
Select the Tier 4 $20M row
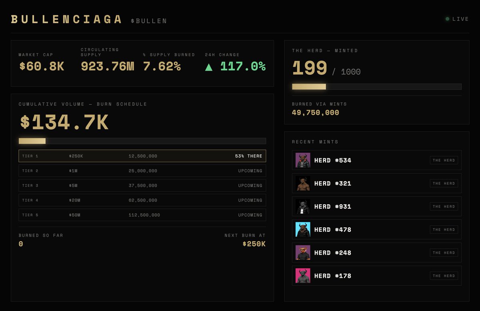[142, 200]
